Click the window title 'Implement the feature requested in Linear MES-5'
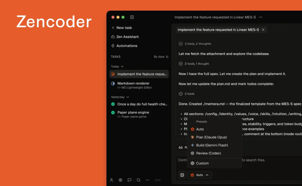Viewport: 302px width, 186px height. coord(215,17)
